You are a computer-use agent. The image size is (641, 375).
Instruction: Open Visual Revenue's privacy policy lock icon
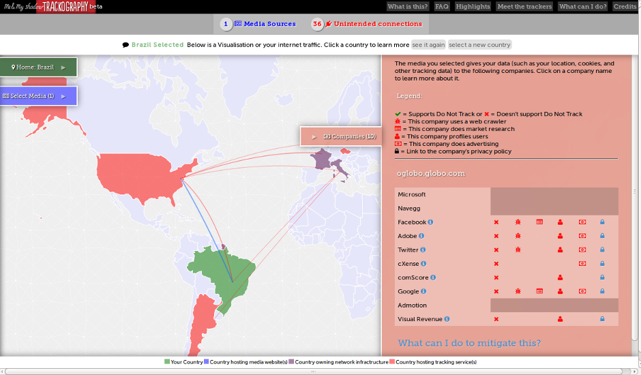[x=602, y=319]
